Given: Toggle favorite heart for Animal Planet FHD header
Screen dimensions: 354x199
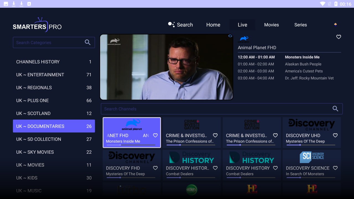Looking at the screenshot, I should (x=339, y=37).
